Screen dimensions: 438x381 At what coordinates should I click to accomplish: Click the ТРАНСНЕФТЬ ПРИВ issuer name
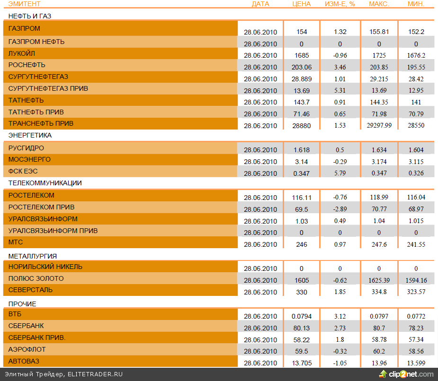41,123
